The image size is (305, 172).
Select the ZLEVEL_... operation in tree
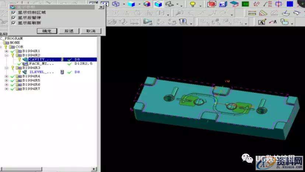point(41,72)
